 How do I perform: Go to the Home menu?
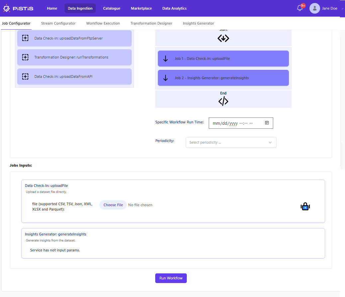(x=52, y=8)
